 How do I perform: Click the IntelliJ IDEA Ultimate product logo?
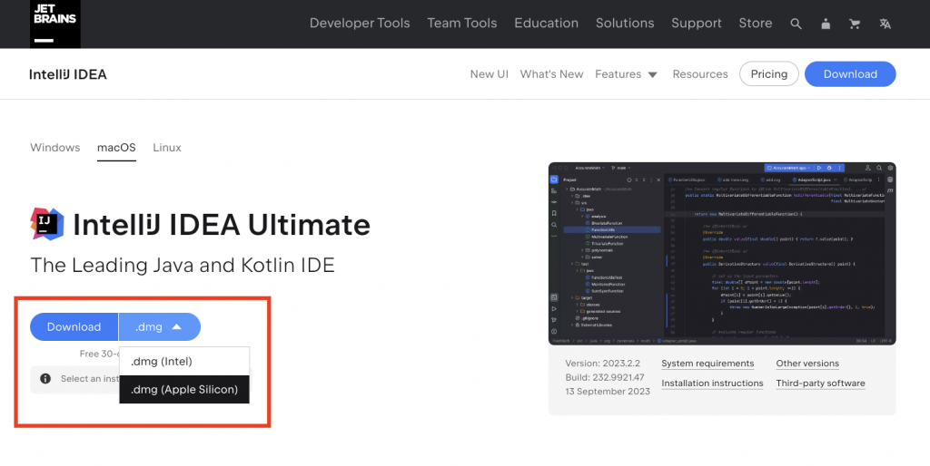coord(47,224)
